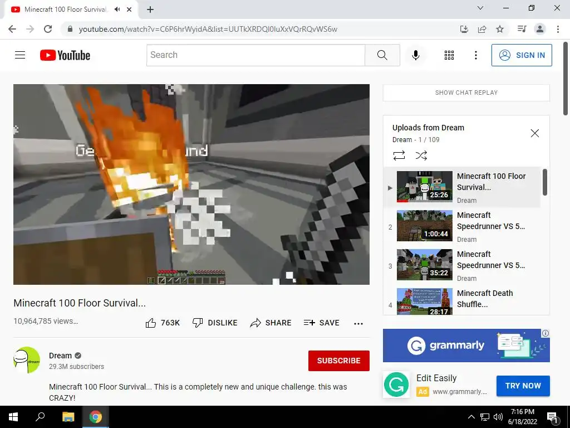Bookmark this page with star
Screen dimensions: 570x428
[x=500, y=29]
